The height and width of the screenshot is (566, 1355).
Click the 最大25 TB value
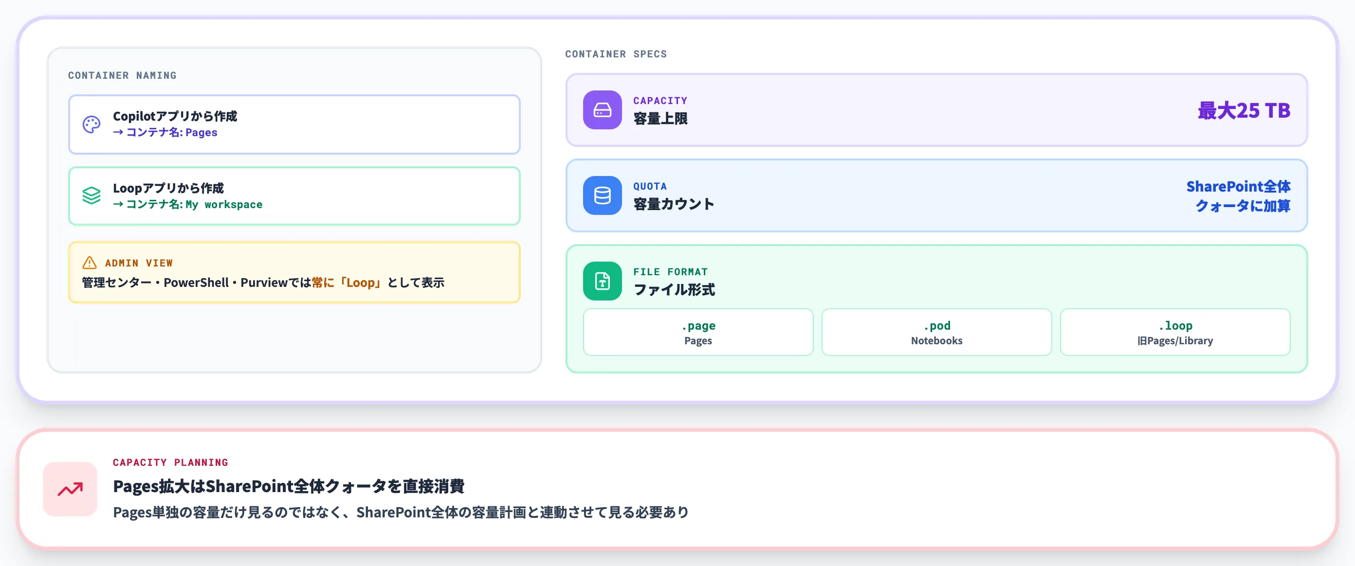(1244, 110)
